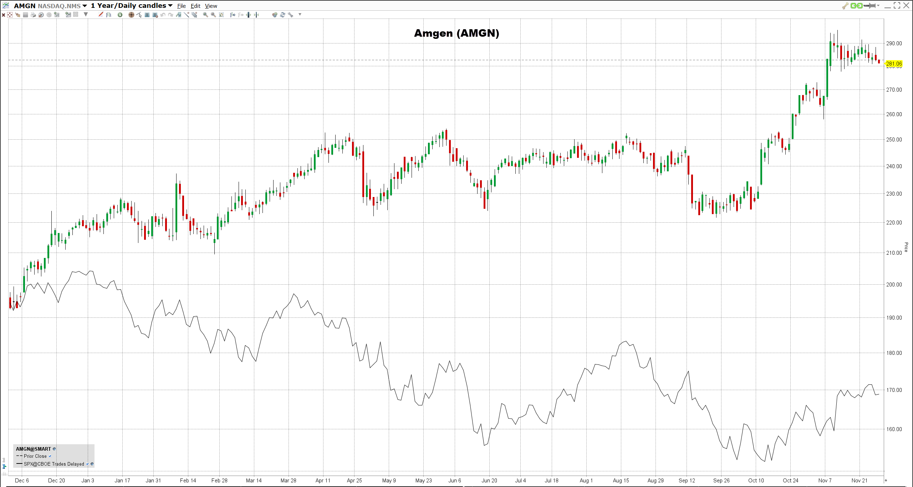Click the Jan 3 date axis label

pyautogui.click(x=88, y=480)
